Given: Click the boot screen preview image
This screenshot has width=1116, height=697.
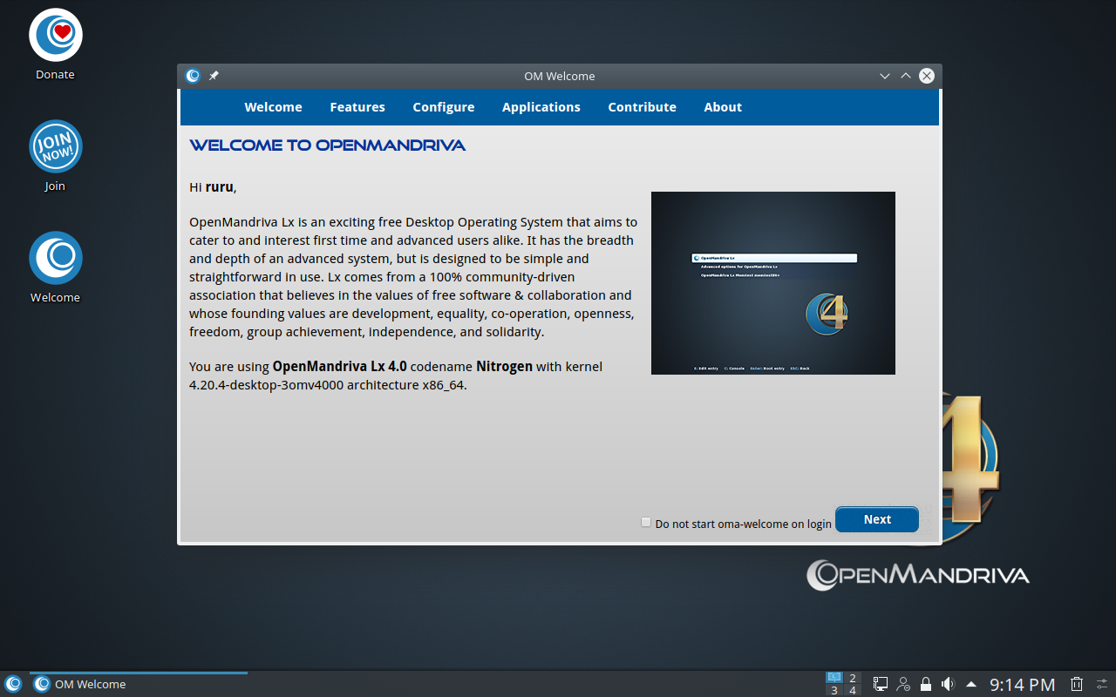Looking at the screenshot, I should pos(772,283).
